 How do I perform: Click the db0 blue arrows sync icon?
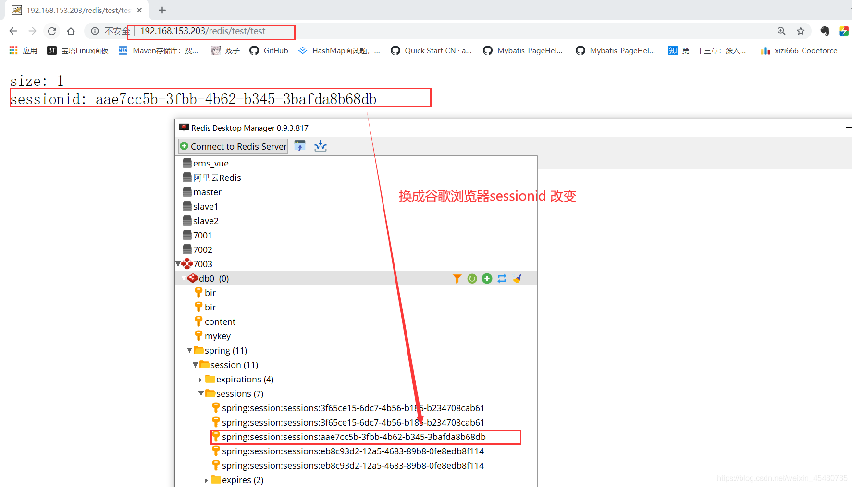click(502, 278)
